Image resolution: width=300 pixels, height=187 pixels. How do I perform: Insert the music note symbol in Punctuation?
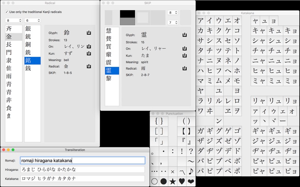point(191,171)
